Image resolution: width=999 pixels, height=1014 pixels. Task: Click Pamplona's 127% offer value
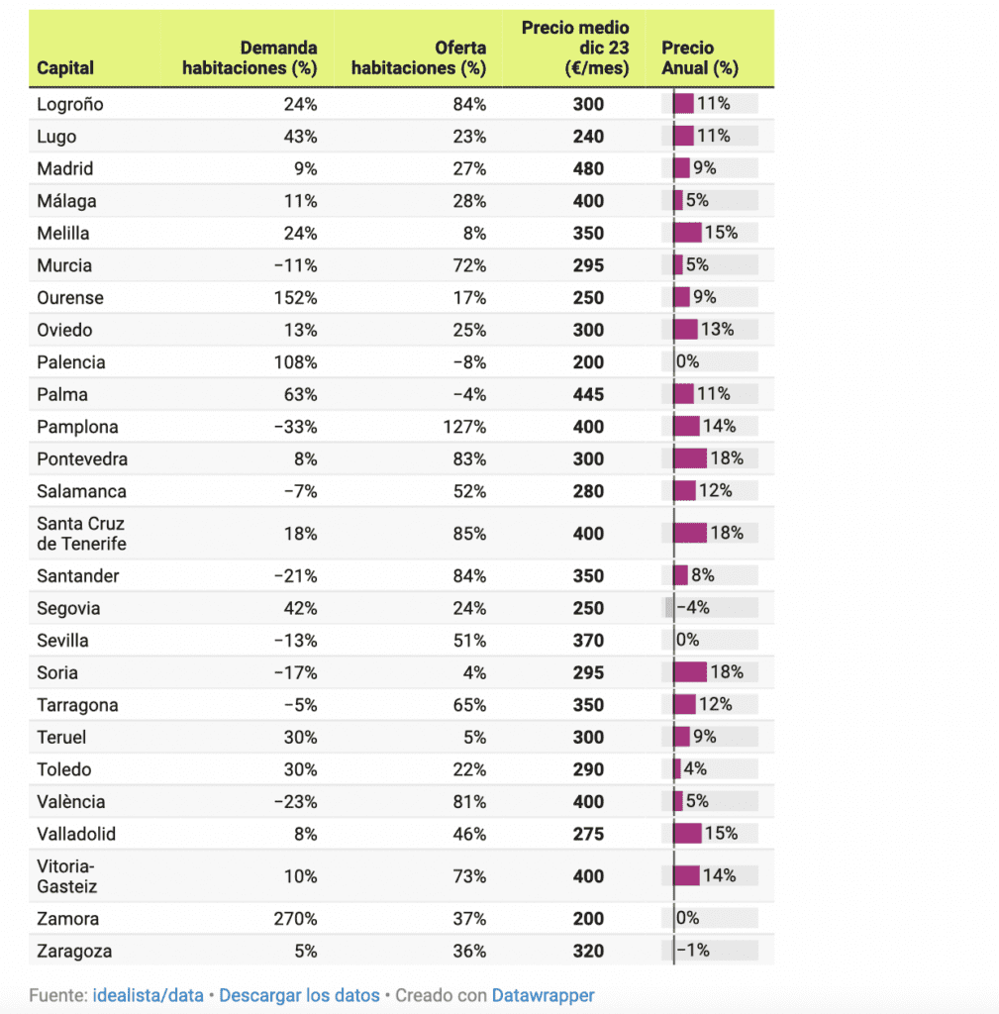click(x=464, y=427)
